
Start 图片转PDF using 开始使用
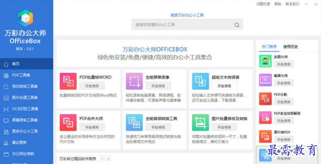pos(284,139)
